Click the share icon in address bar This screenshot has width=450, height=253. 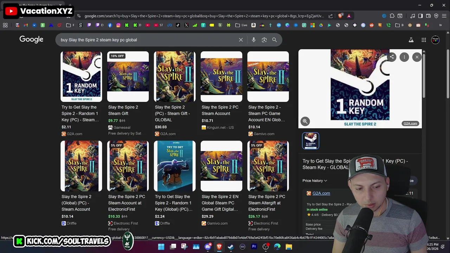coord(330,16)
